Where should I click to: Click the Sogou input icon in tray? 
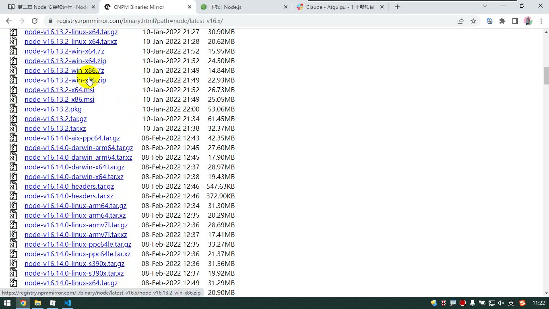522,303
